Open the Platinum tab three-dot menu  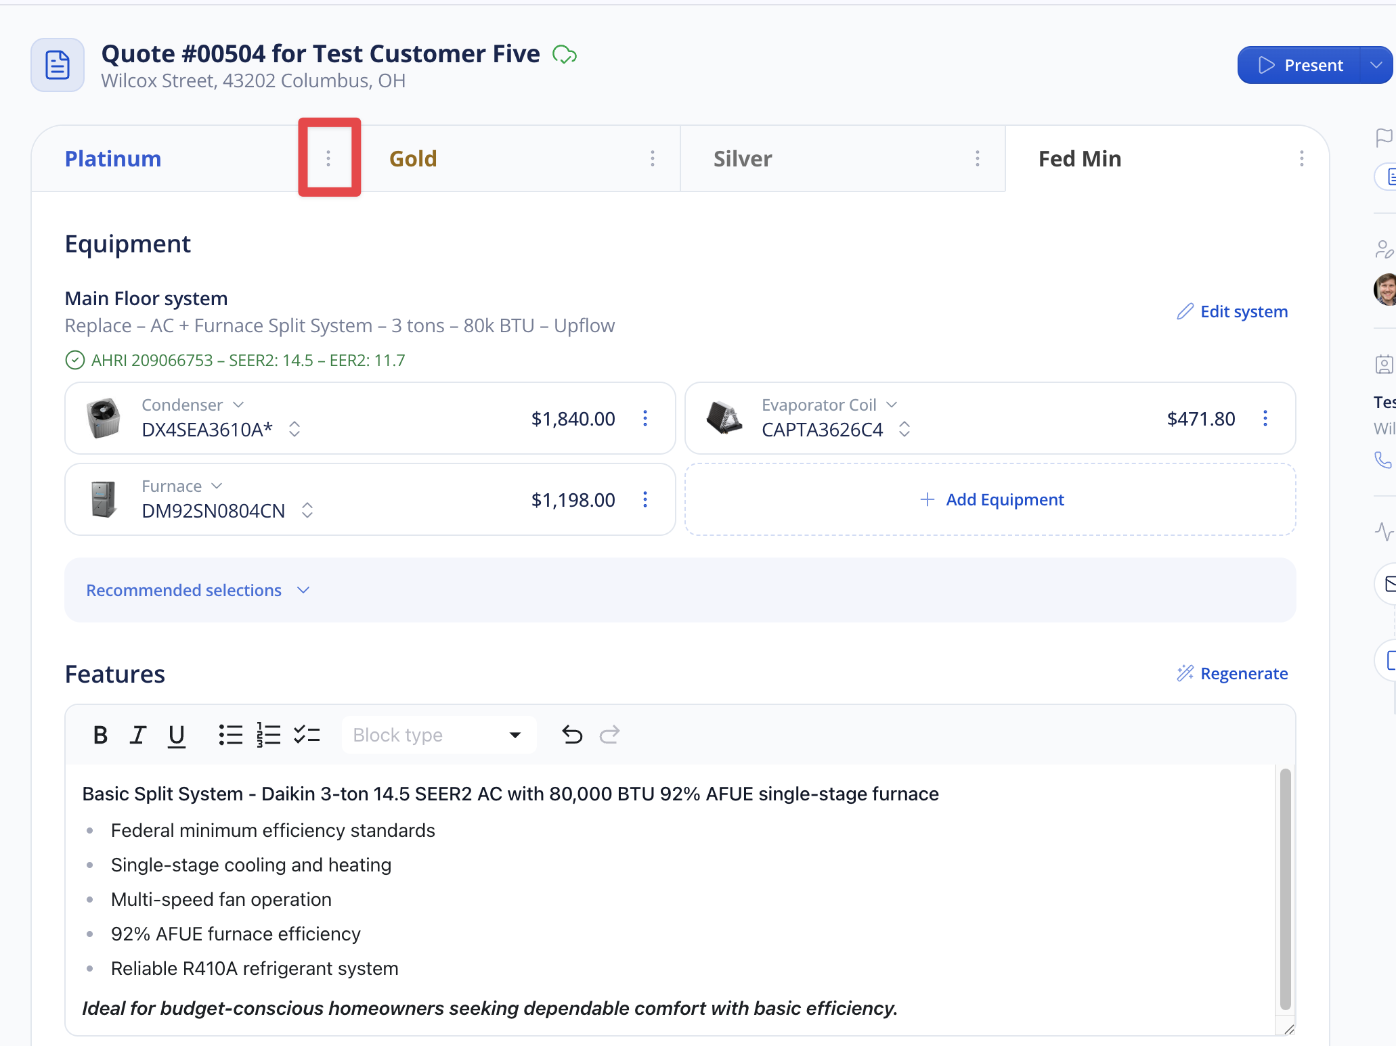328,158
